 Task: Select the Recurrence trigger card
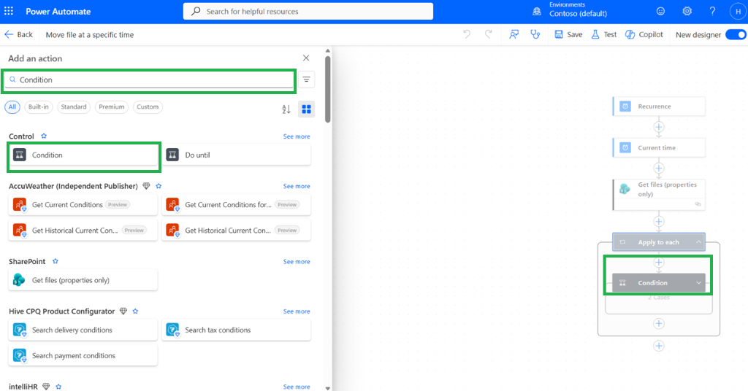click(659, 107)
